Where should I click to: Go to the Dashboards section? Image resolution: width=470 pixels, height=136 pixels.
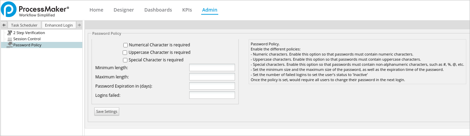click(x=158, y=10)
